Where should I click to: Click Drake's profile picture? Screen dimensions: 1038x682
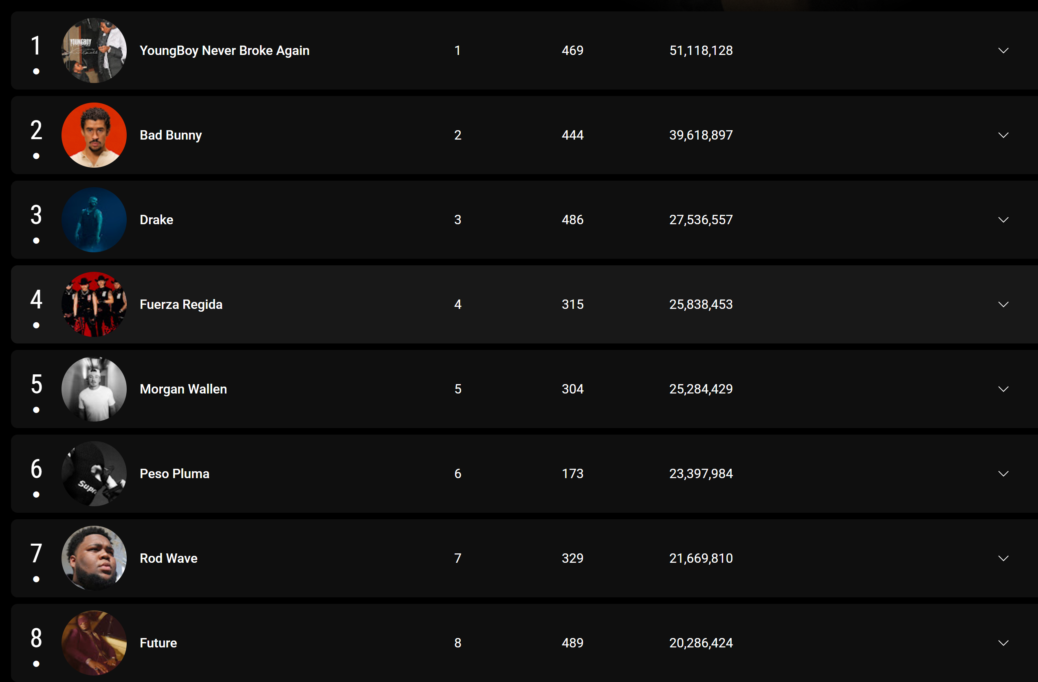[94, 220]
